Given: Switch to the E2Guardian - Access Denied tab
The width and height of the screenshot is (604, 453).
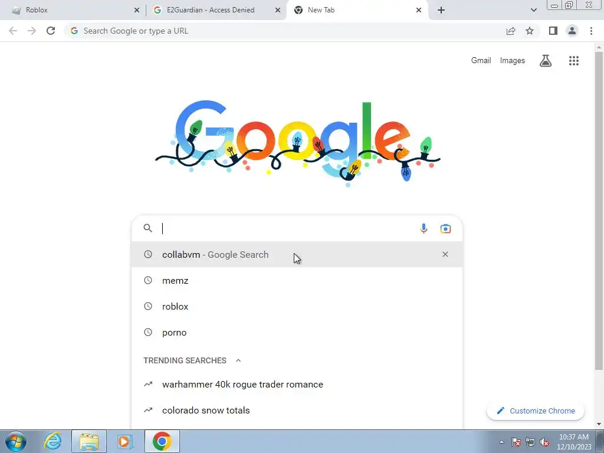Looking at the screenshot, I should 216,10.
